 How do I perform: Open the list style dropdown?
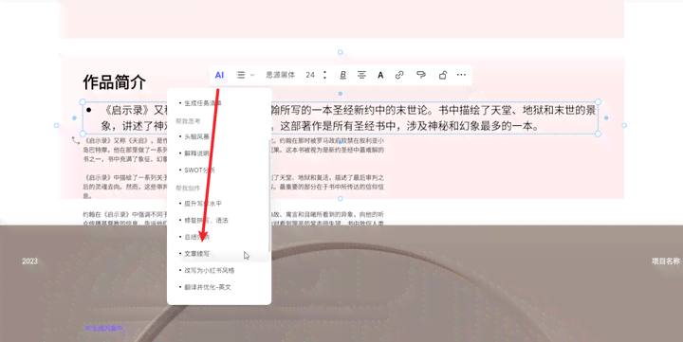click(x=245, y=75)
